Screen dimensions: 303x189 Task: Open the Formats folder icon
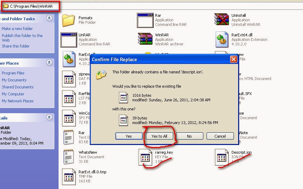68,20
